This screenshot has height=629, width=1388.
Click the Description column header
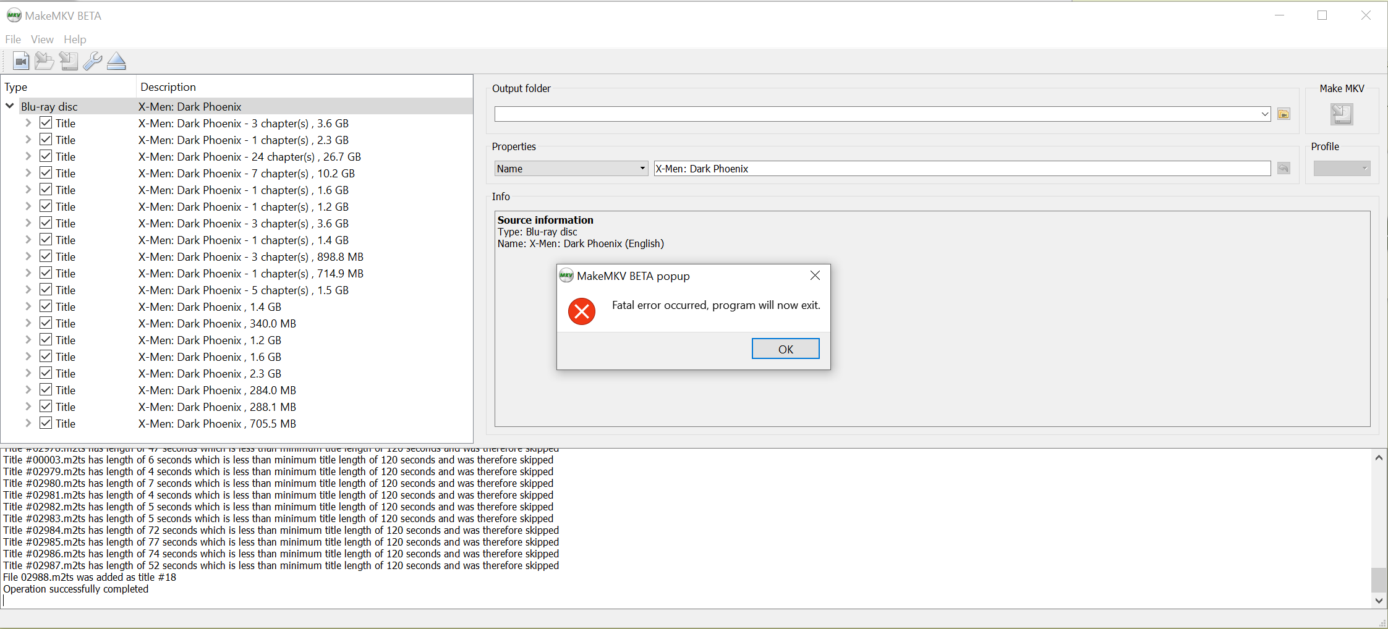[x=304, y=87]
